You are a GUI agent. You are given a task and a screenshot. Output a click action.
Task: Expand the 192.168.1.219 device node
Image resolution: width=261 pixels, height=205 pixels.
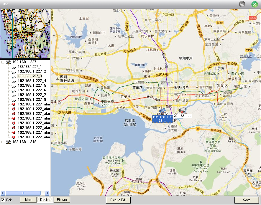[3, 142]
